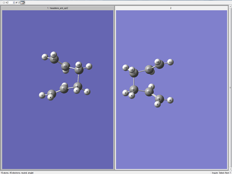The image size is (232, 174).
Task: Select the '2.' panel header
Action: pyautogui.click(x=171, y=8)
